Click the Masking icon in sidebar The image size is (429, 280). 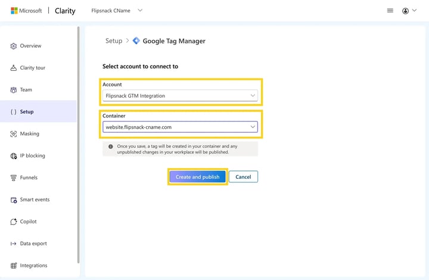[13, 133]
